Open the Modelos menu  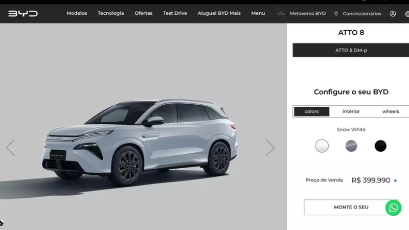(x=77, y=13)
